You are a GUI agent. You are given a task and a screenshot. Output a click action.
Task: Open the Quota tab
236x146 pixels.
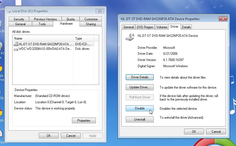coord(70,19)
